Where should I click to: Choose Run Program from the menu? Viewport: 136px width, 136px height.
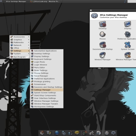(20, 57)
